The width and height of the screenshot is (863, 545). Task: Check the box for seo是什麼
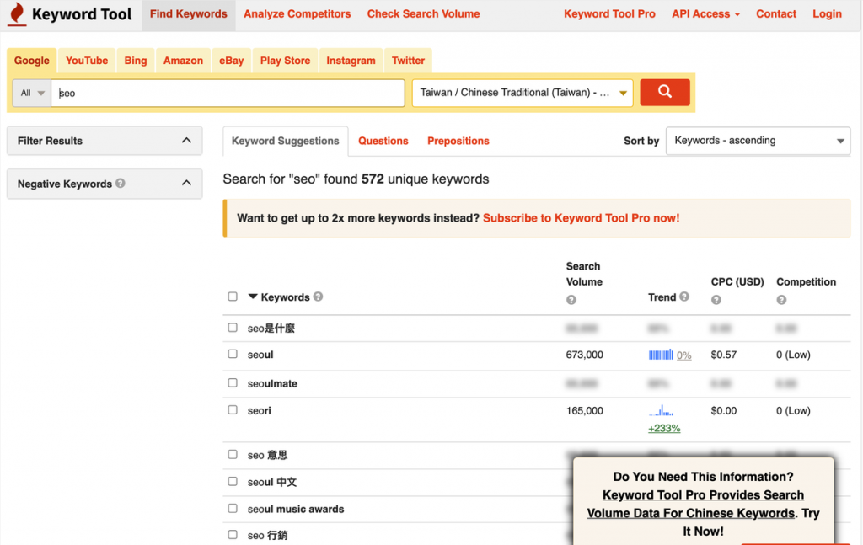click(x=233, y=328)
